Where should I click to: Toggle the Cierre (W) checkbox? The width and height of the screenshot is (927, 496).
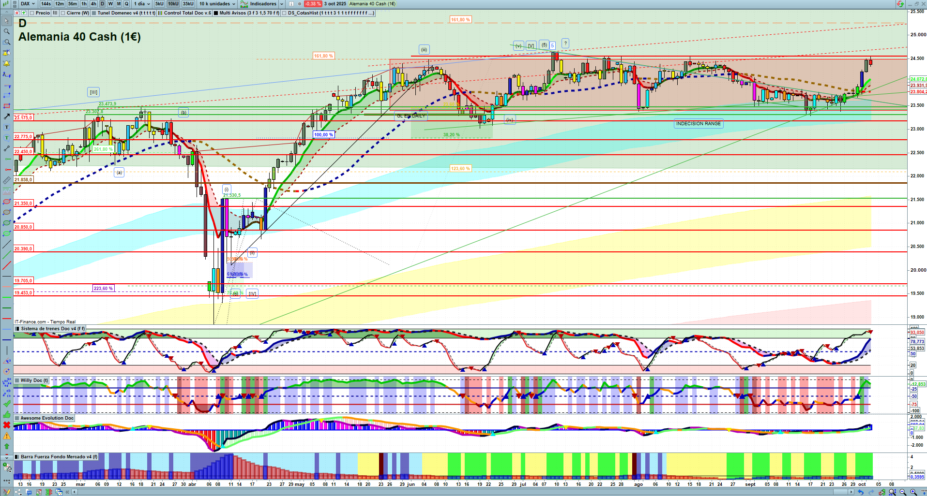point(63,13)
